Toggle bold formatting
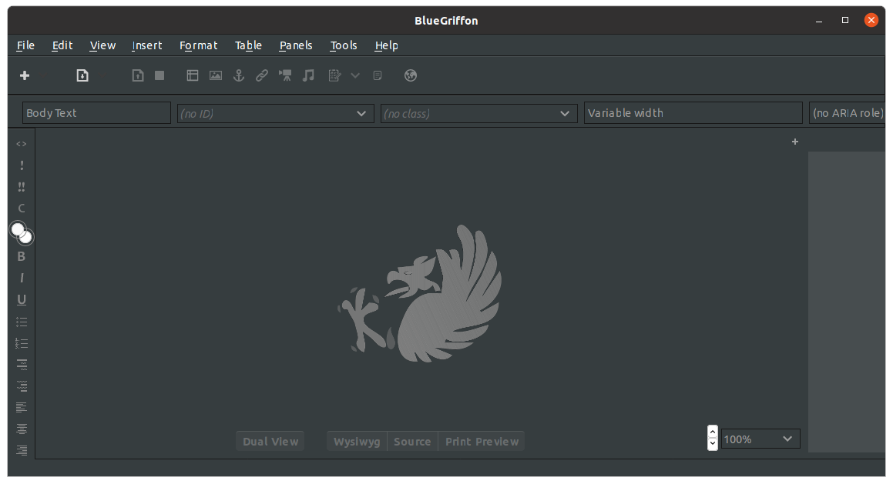Screen dimensions: 893x484 click(22, 256)
